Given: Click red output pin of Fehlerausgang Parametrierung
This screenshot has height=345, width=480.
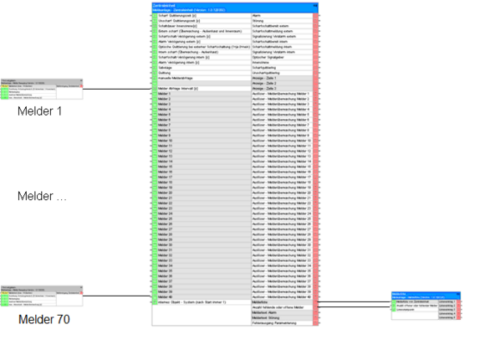Looking at the screenshot, I should point(315,323).
